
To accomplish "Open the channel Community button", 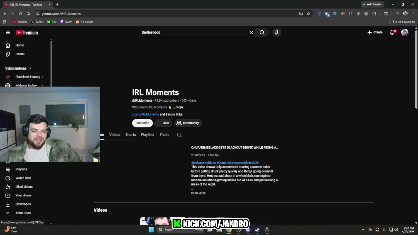I will tap(187, 123).
